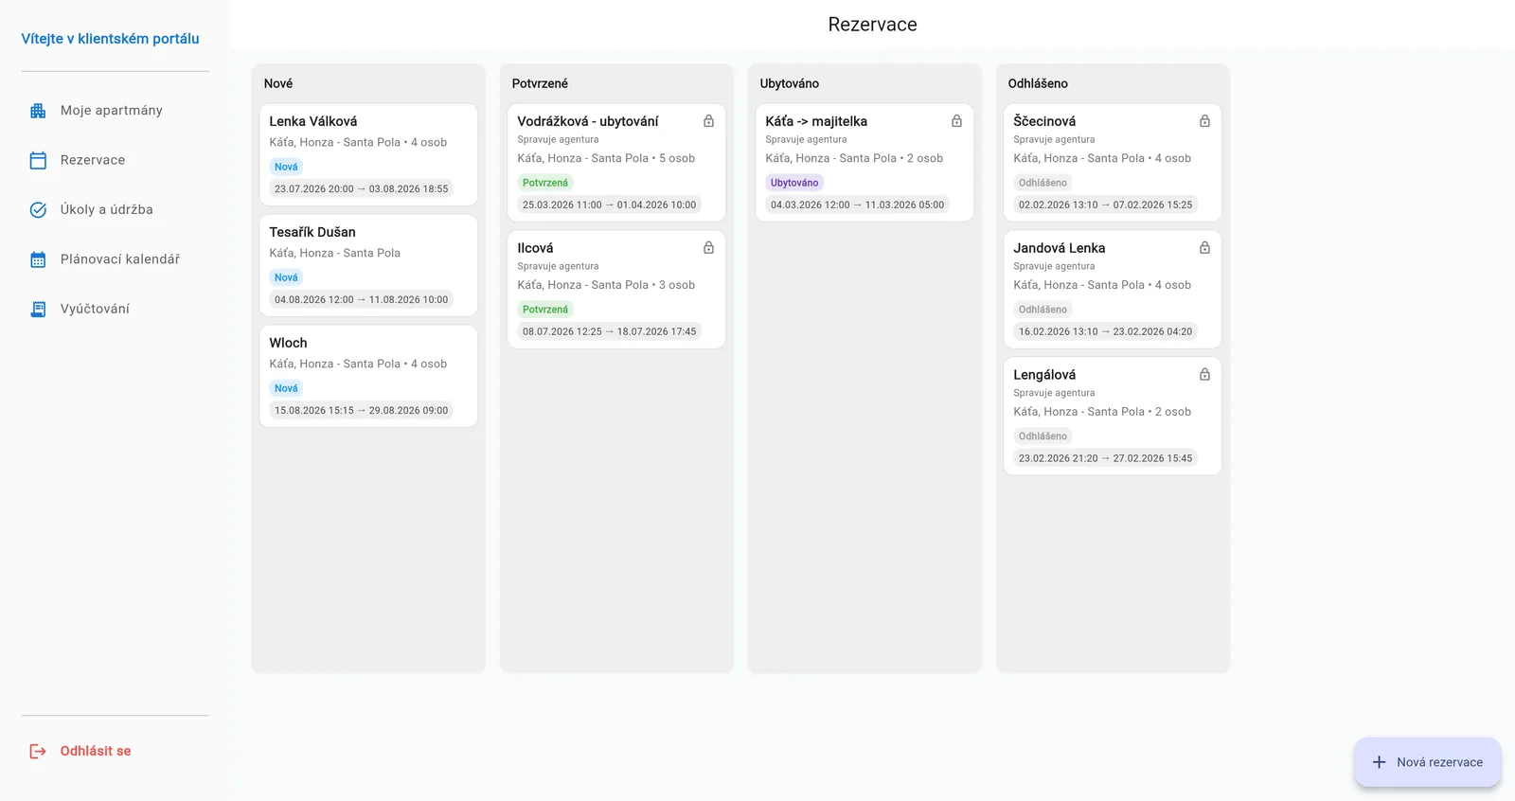The width and height of the screenshot is (1515, 801).
Task: Follow the Vítejte v klientském portálu link
Action: point(111,39)
